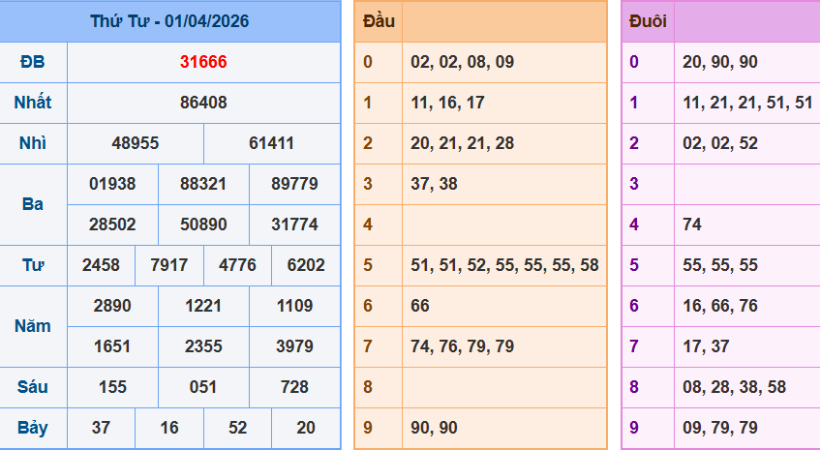Select third prize number 88321

[x=203, y=184]
